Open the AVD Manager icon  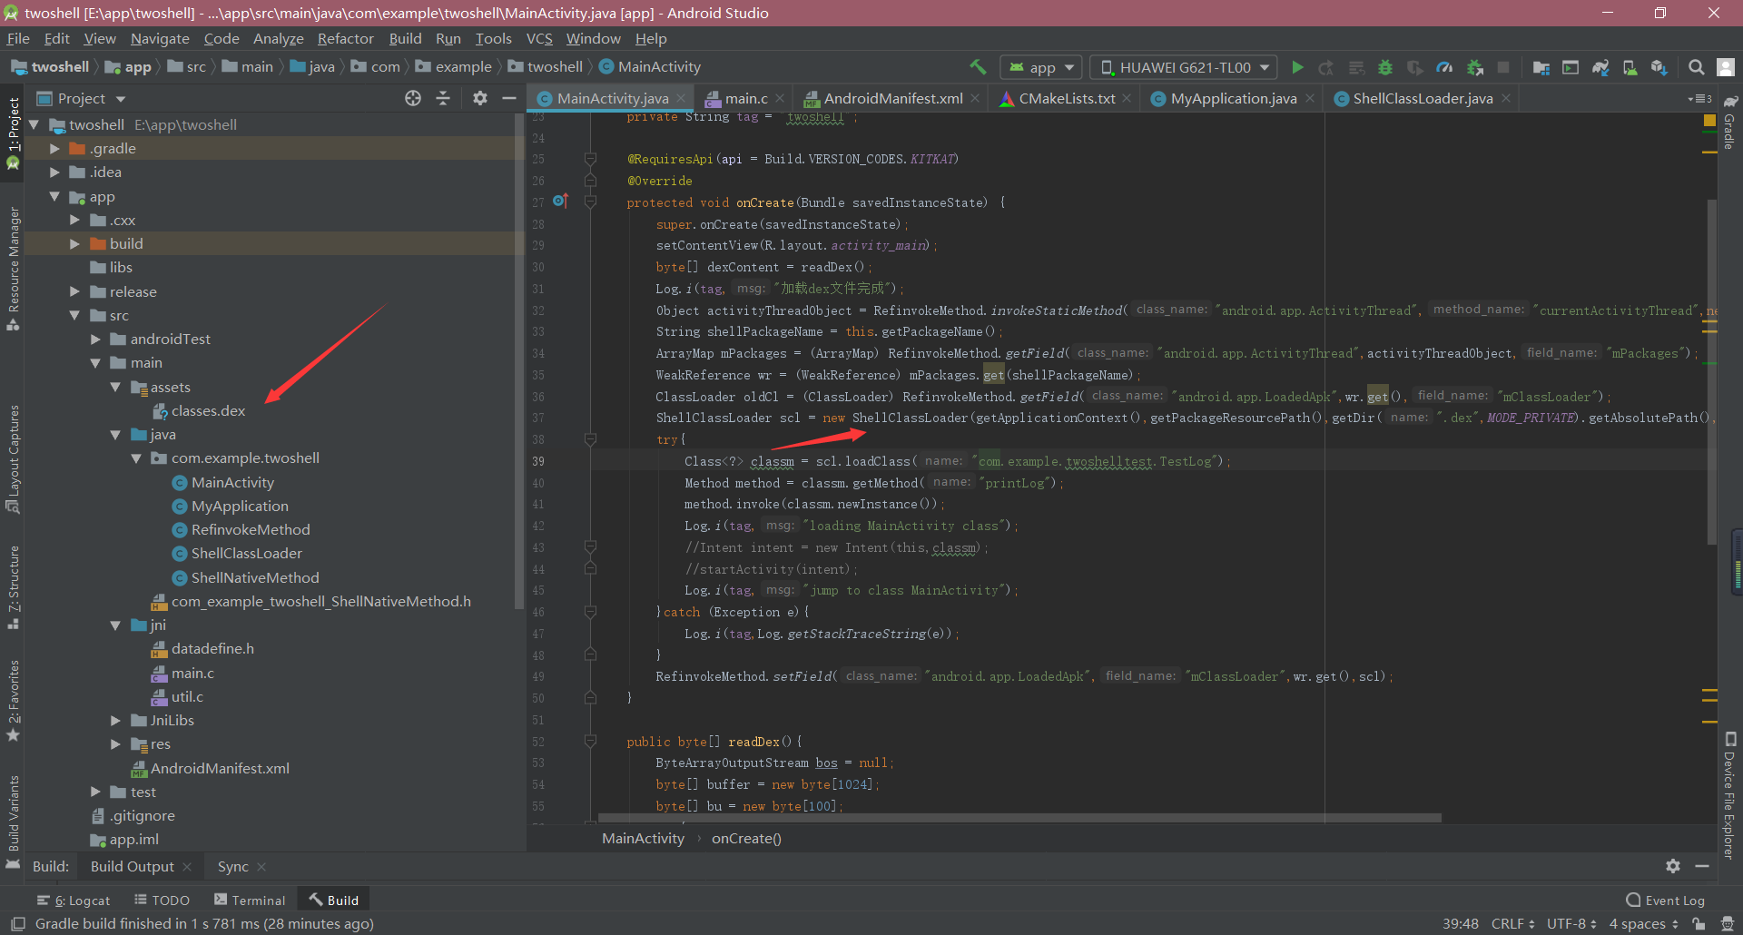pyautogui.click(x=1630, y=67)
